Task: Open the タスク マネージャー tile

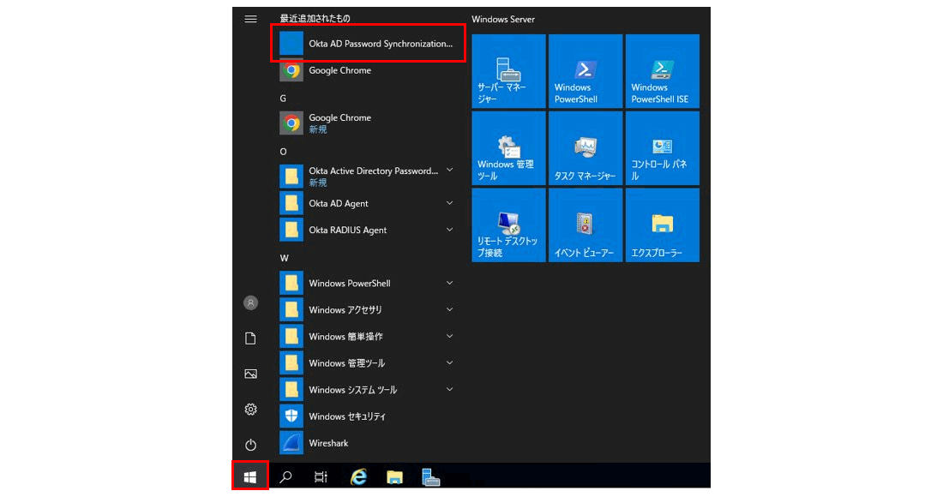Action: [586, 148]
